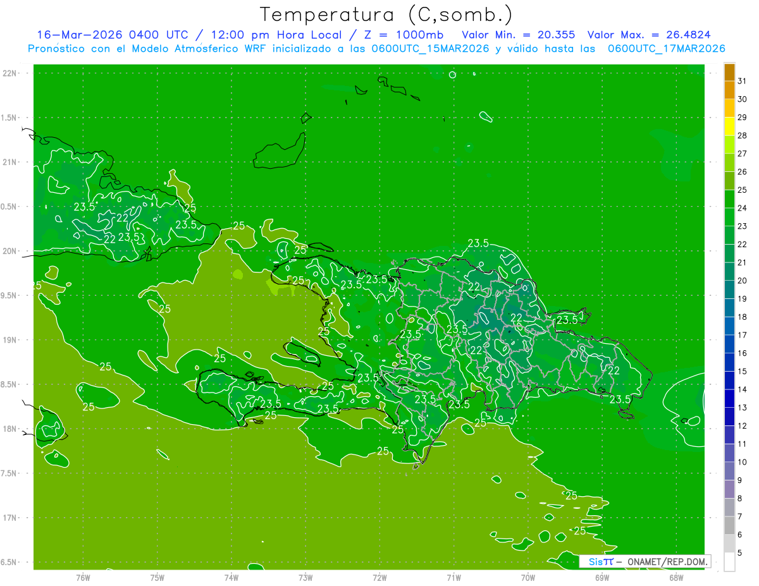Click legend value "28" on color scale
This screenshot has width=759, height=586.
click(742, 135)
